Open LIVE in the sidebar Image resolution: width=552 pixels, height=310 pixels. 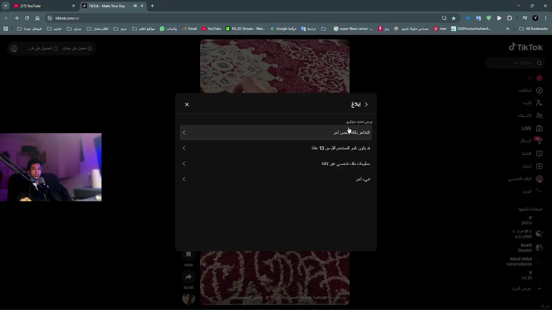(532, 128)
